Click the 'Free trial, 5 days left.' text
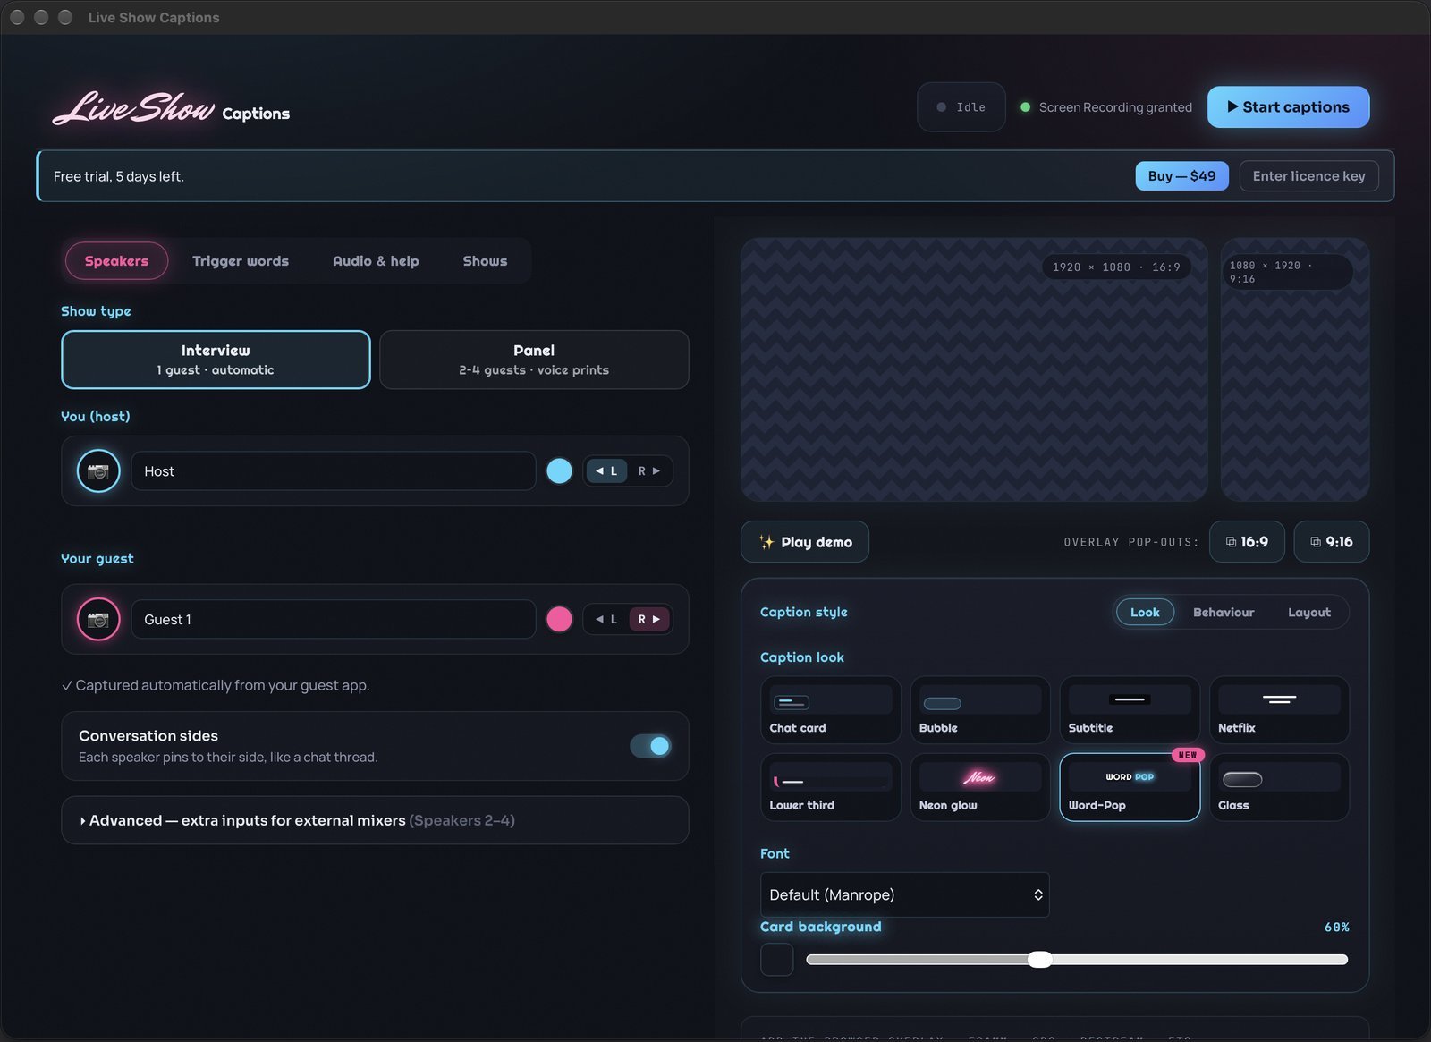The width and height of the screenshot is (1431, 1042). pyautogui.click(x=119, y=176)
